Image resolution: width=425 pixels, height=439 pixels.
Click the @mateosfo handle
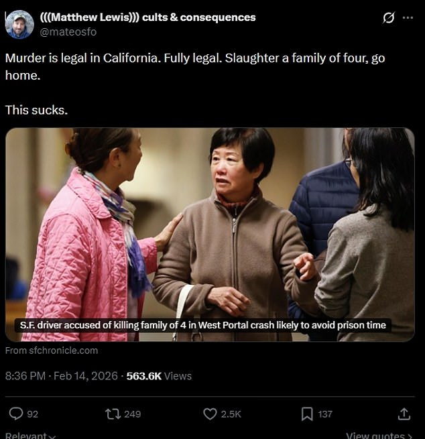68,32
